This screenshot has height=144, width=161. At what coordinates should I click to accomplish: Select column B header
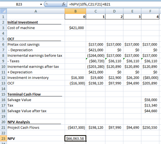coord(75,11)
